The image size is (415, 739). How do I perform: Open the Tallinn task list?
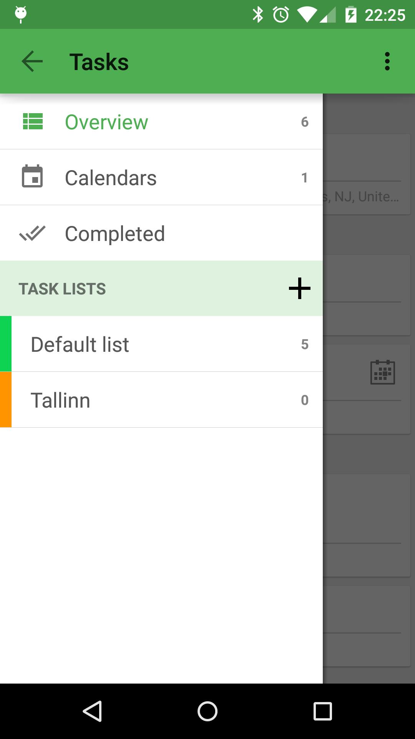(x=115, y=400)
